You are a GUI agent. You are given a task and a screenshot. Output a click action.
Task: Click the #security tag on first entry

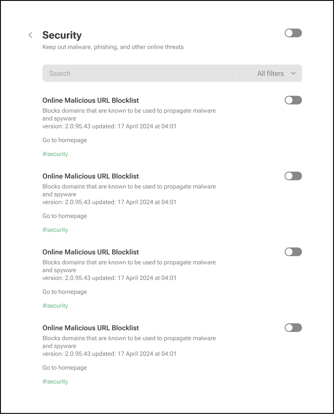(55, 154)
